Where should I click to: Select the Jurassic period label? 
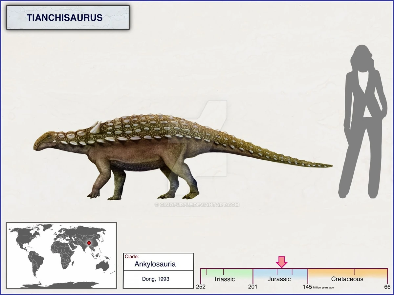(x=279, y=279)
